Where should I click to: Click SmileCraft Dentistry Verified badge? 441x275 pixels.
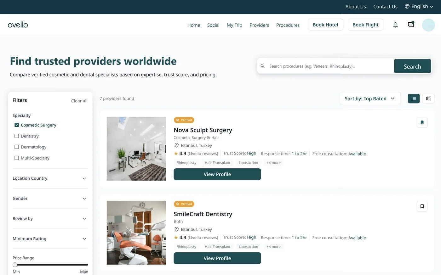tap(184, 204)
